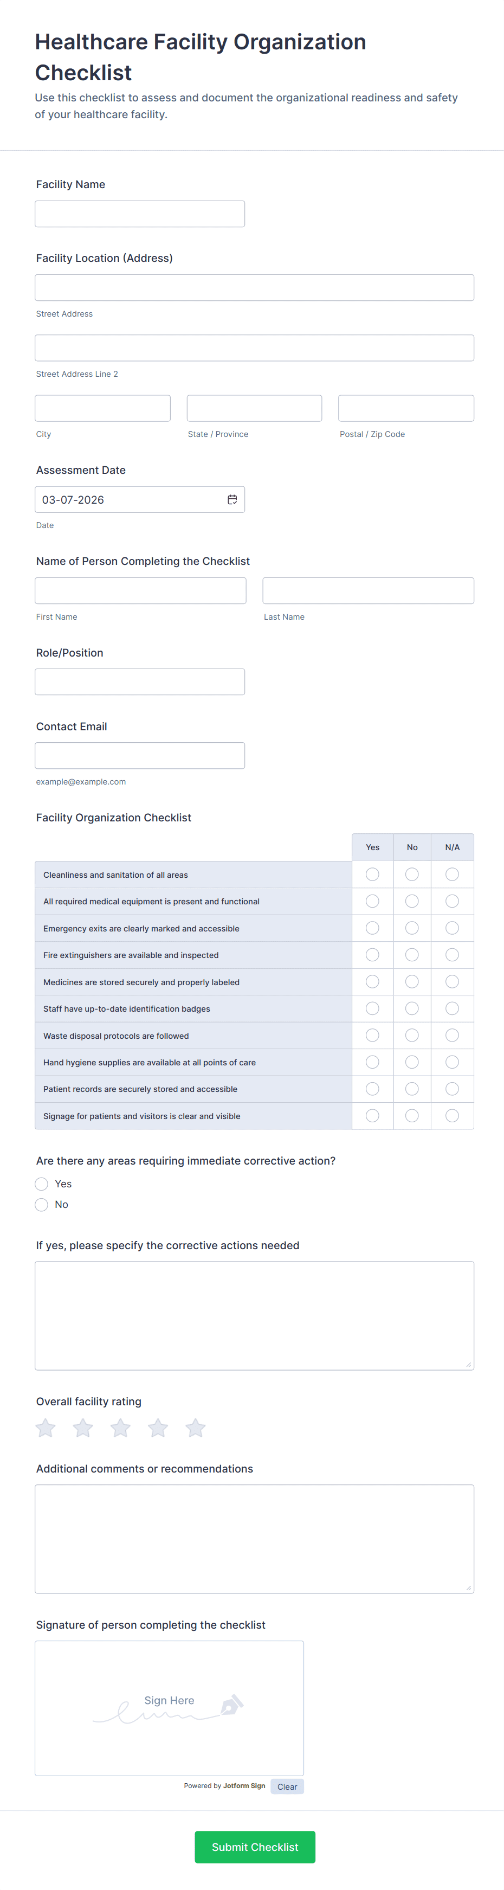The width and height of the screenshot is (504, 1890).
Task: Choose the fourth rating star
Action: click(x=158, y=1428)
